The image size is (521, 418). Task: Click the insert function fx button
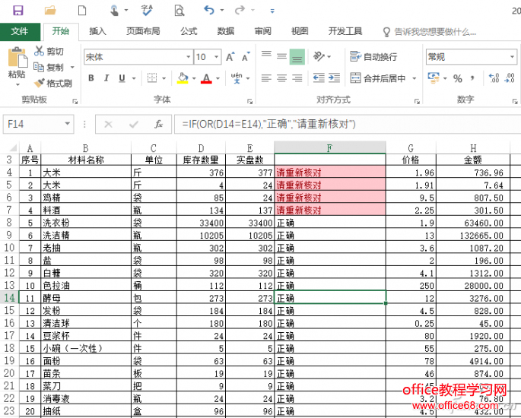tap(158, 124)
